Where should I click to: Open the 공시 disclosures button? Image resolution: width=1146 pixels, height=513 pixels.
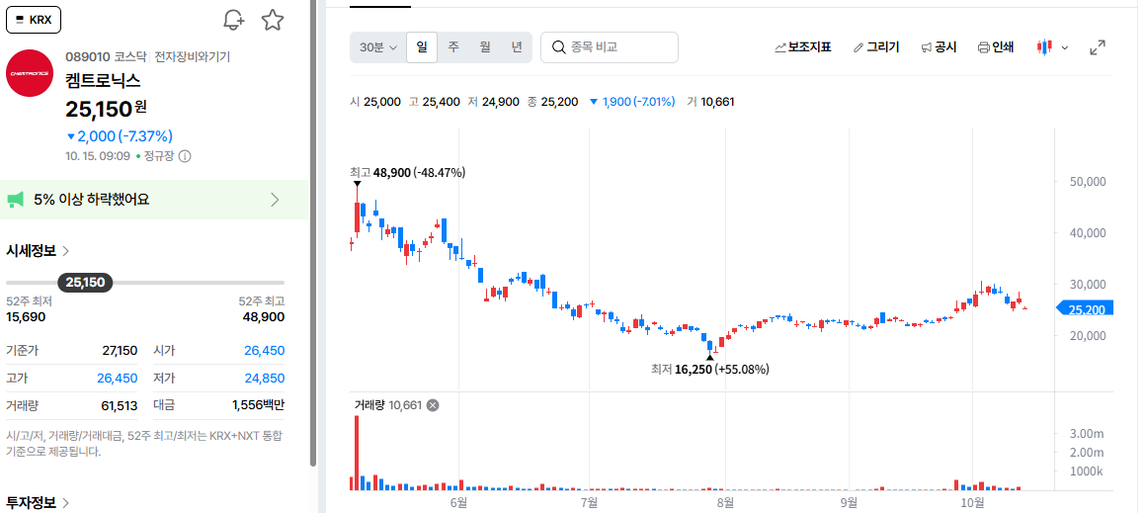coord(939,47)
